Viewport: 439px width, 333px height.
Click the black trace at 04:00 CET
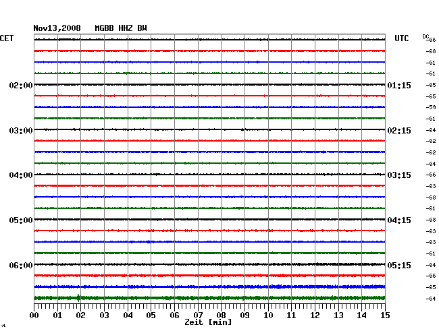(x=209, y=175)
